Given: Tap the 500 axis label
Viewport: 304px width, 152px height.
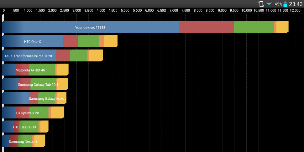Looking at the screenshot, I should click(16, 10).
